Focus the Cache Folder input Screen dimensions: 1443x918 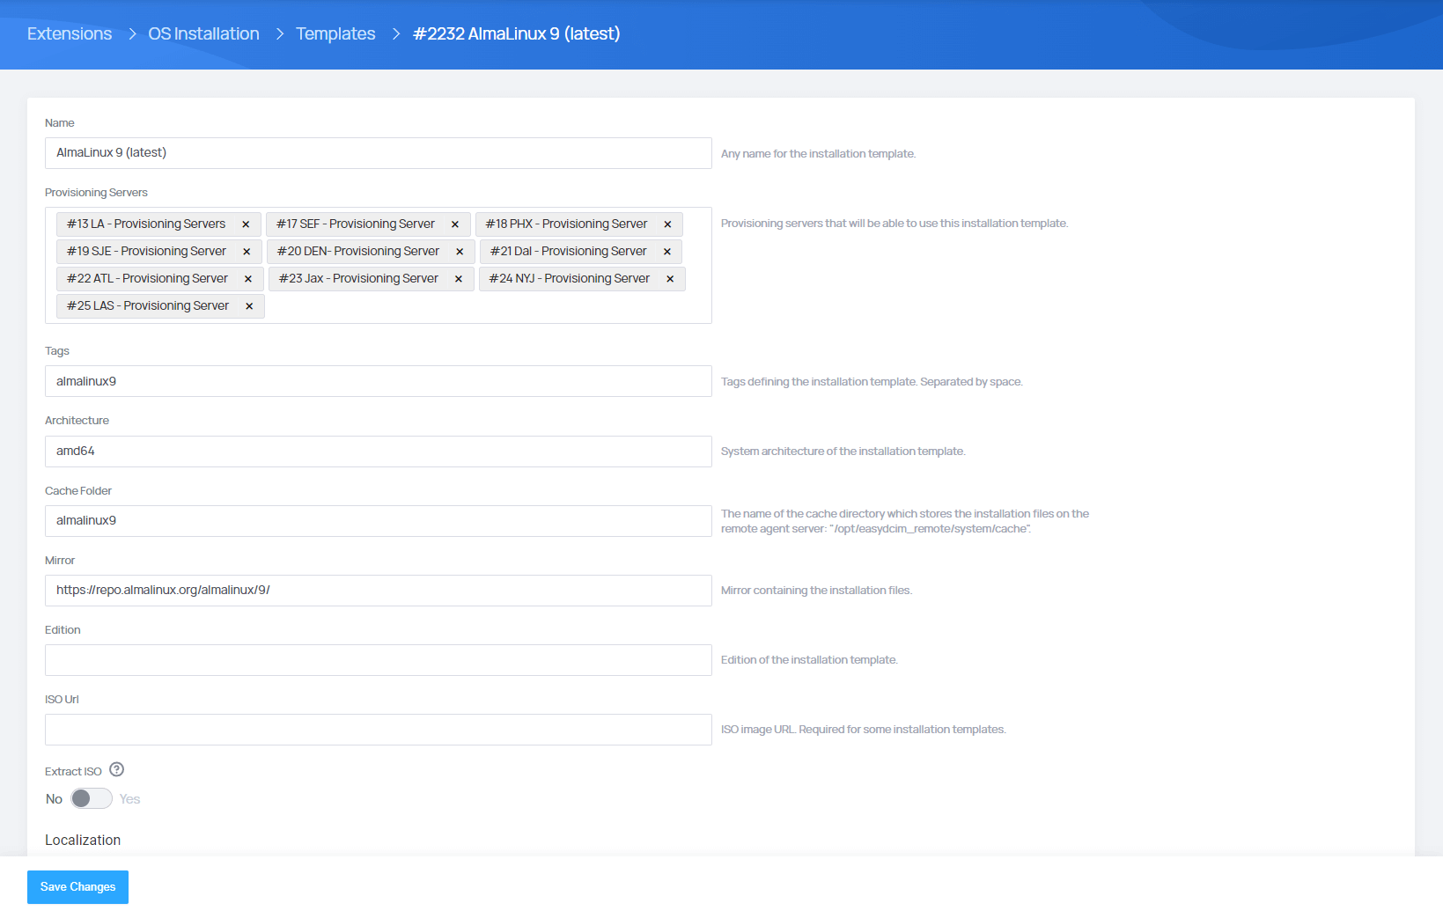[x=379, y=521]
